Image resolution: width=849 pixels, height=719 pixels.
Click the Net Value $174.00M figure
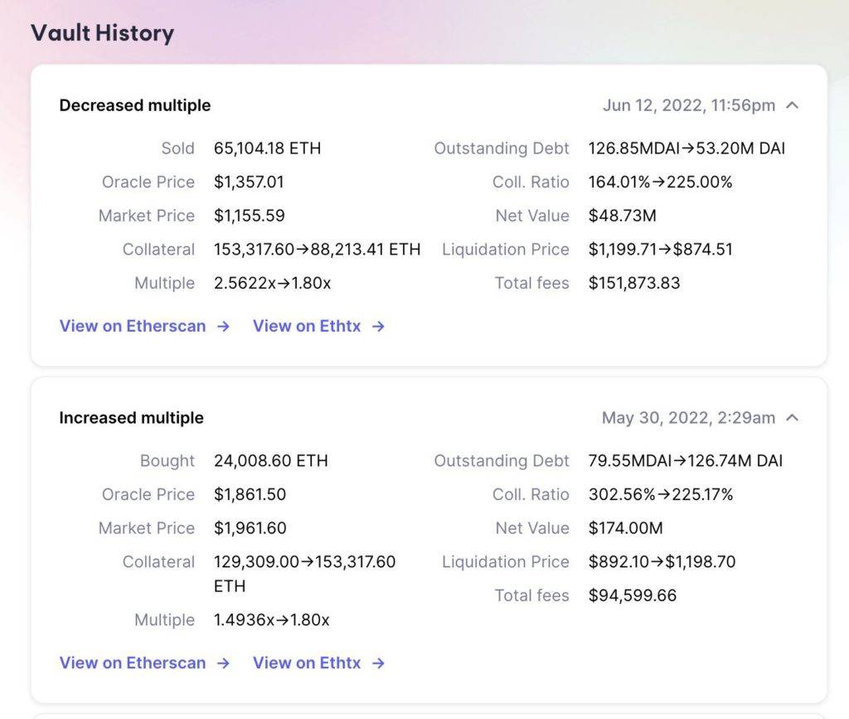point(625,528)
